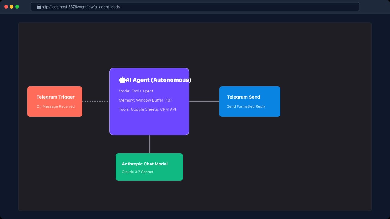Select the Telegram Trigger node
The height and width of the screenshot is (219, 390).
(55, 102)
